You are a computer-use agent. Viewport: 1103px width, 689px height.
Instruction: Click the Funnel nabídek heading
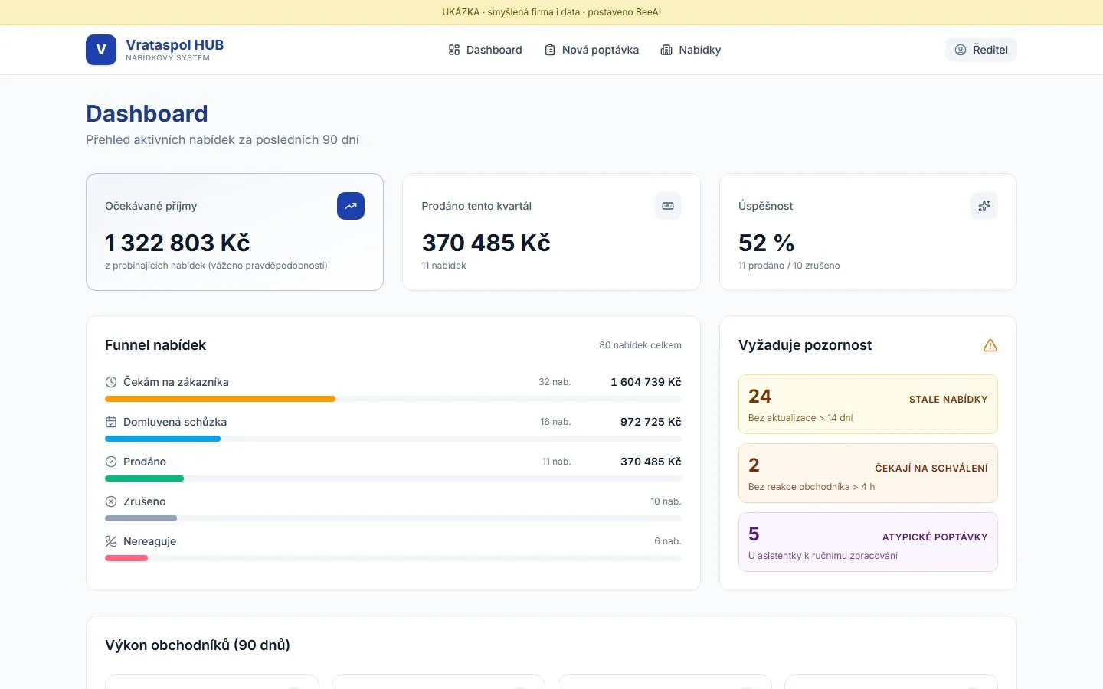click(155, 345)
